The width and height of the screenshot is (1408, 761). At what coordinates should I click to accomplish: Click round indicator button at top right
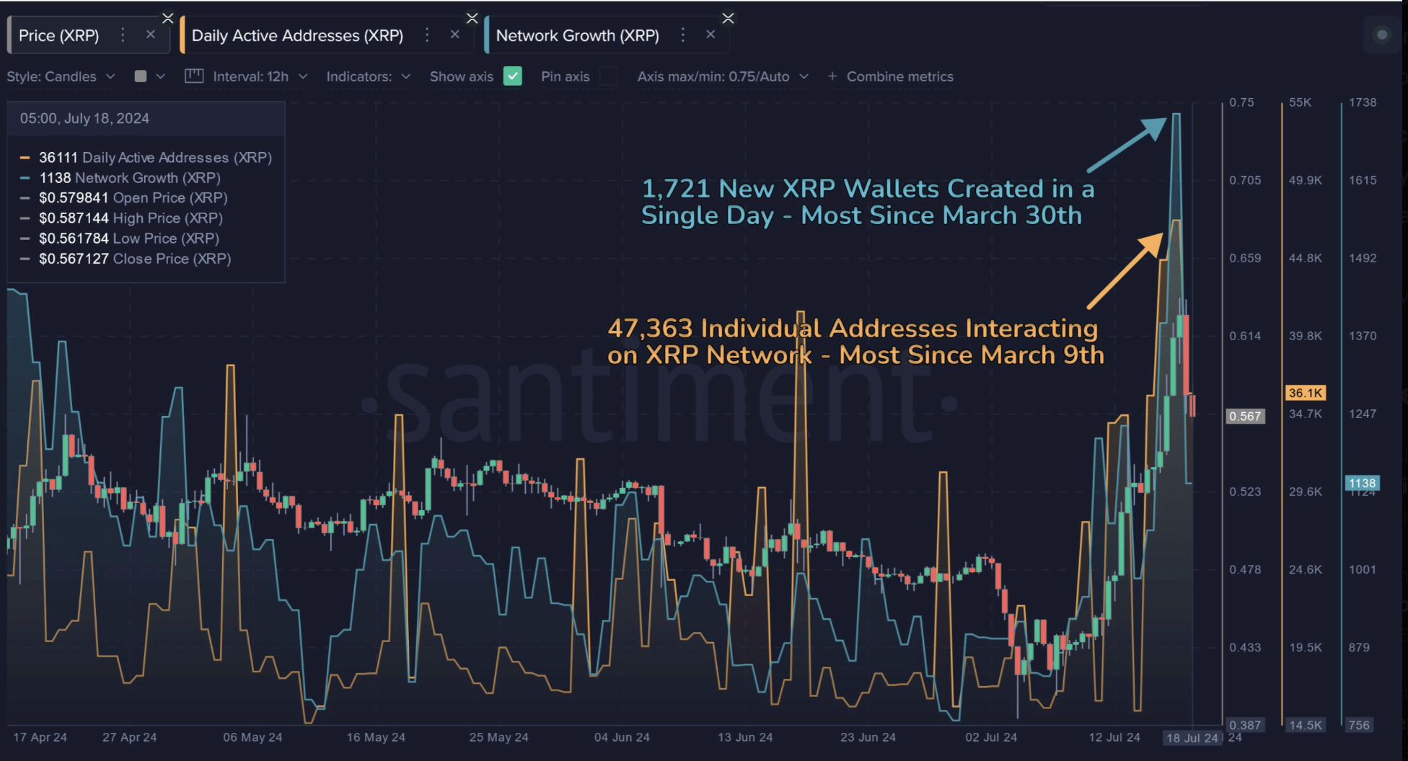1381,35
